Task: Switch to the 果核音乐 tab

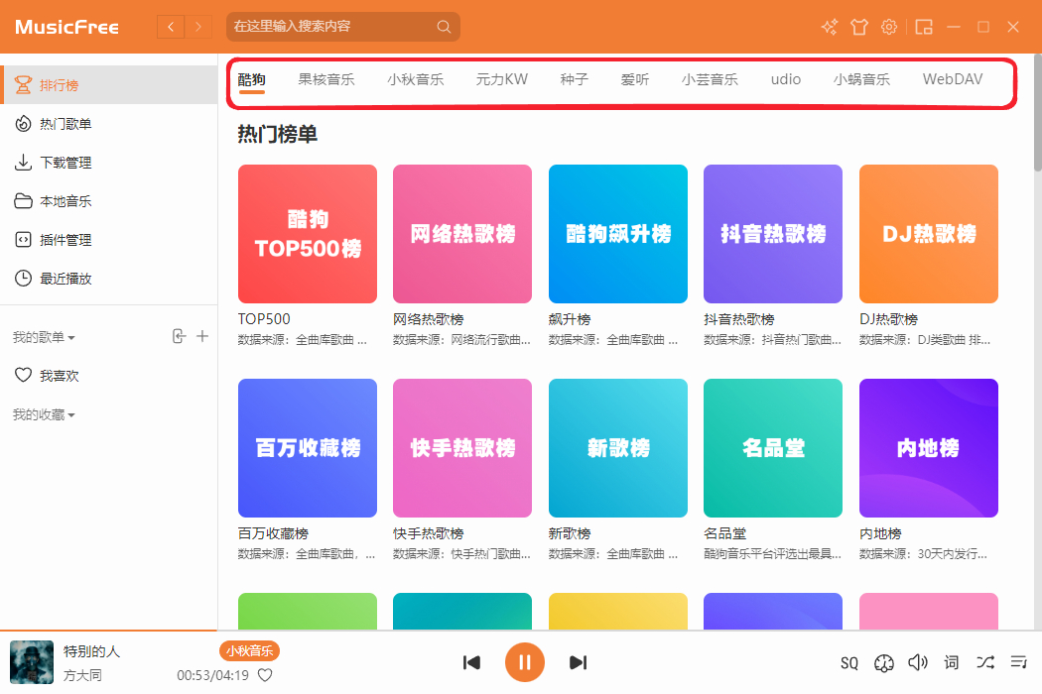Action: coord(326,79)
